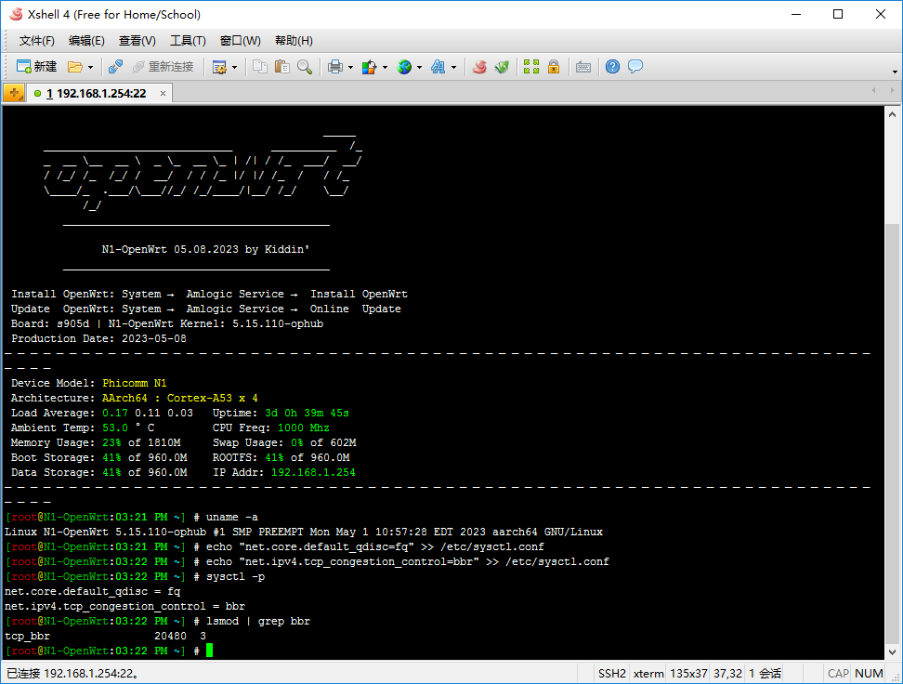Click the Xshell app icon in title bar
The image size is (903, 684).
click(x=16, y=14)
